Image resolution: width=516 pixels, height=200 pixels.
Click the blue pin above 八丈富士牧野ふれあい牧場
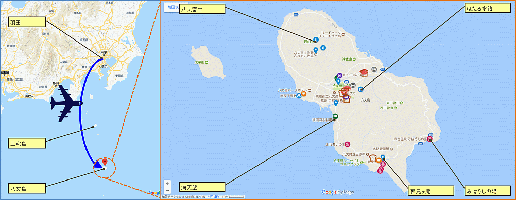pyautogui.click(x=316, y=50)
